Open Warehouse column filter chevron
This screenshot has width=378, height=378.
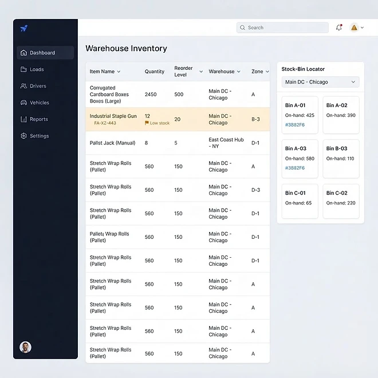pos(239,72)
